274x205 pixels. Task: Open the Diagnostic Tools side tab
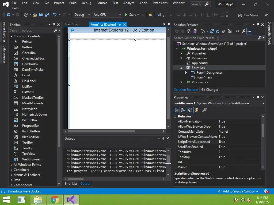coord(269,33)
